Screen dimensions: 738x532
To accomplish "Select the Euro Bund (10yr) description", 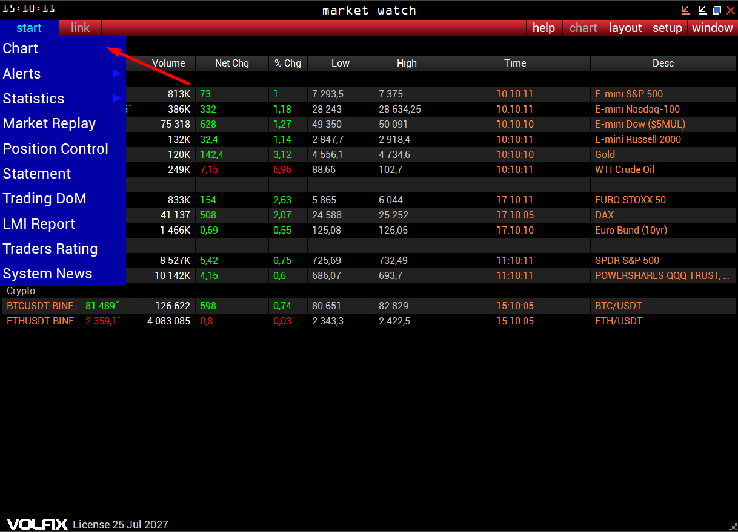I will (x=631, y=230).
